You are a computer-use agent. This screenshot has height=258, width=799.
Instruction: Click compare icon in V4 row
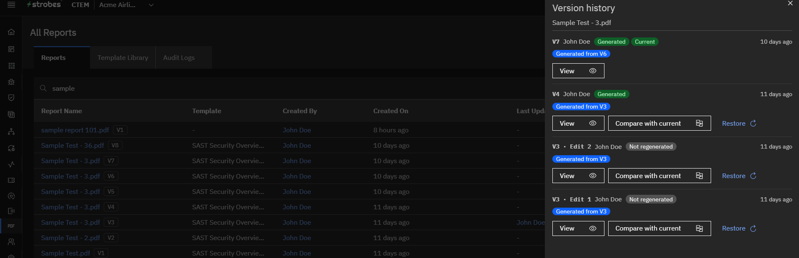tap(699, 124)
